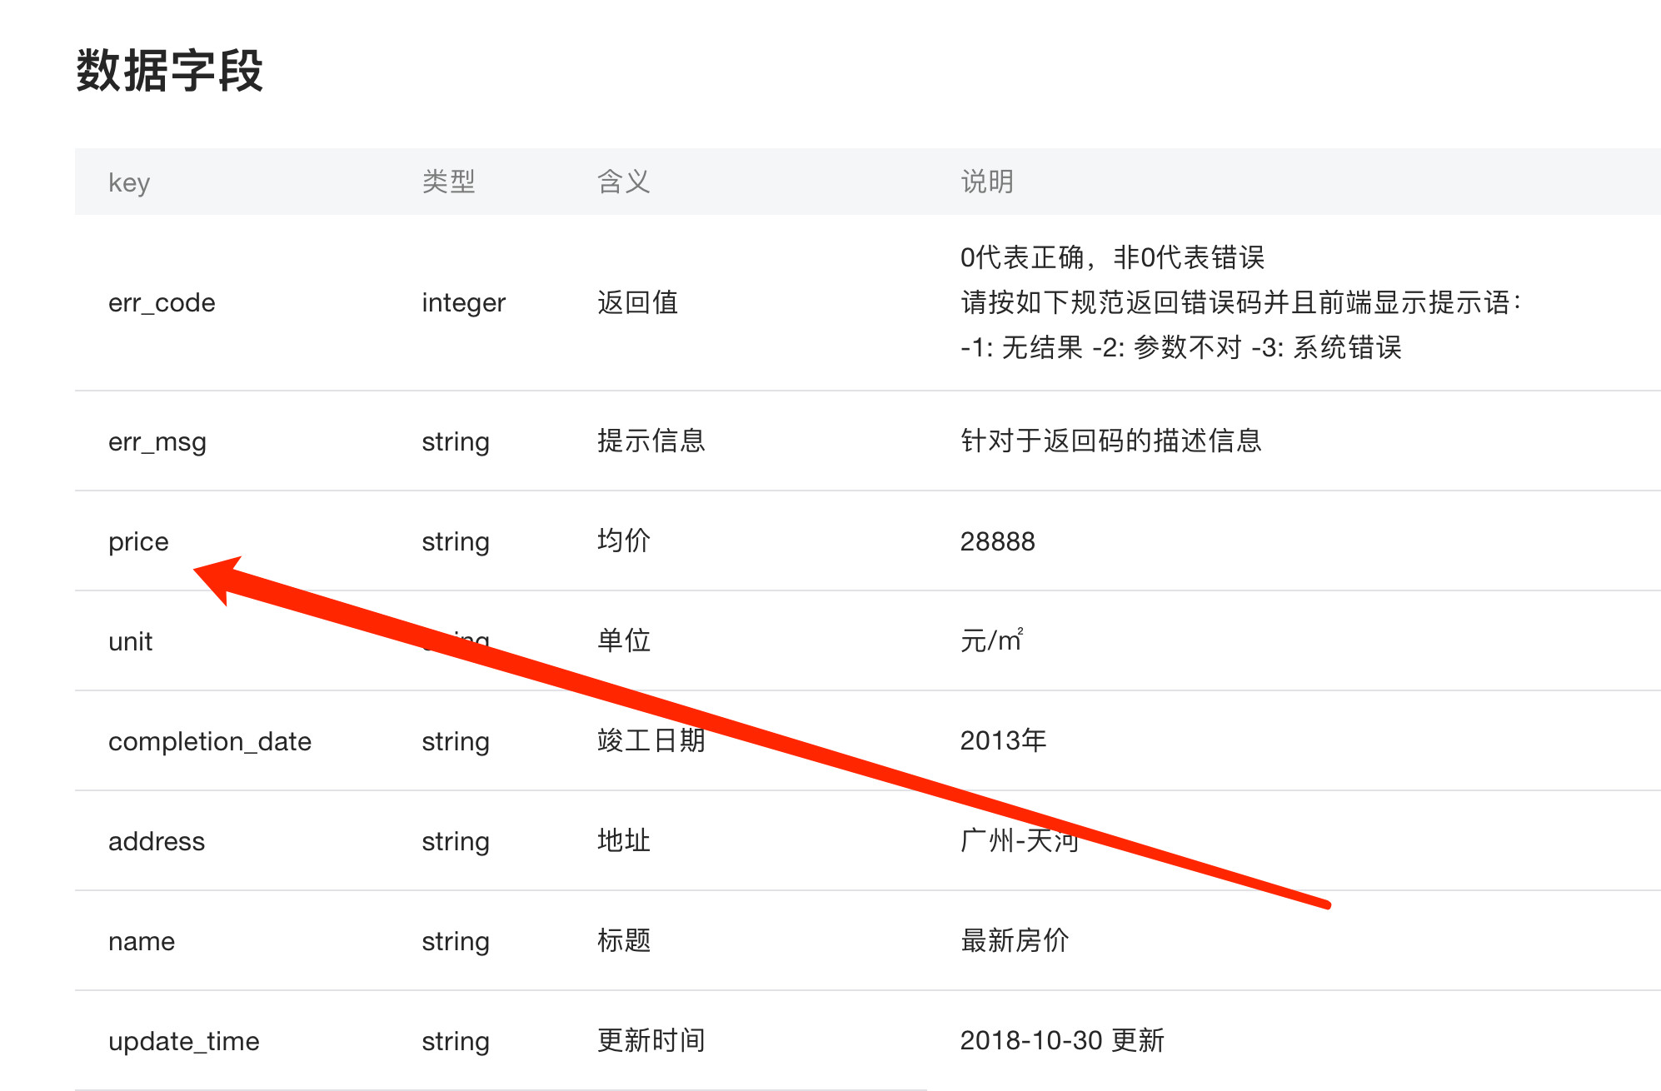Click the 2018-10-30 更新 description
The height and width of the screenshot is (1091, 1661).
(x=1062, y=1040)
